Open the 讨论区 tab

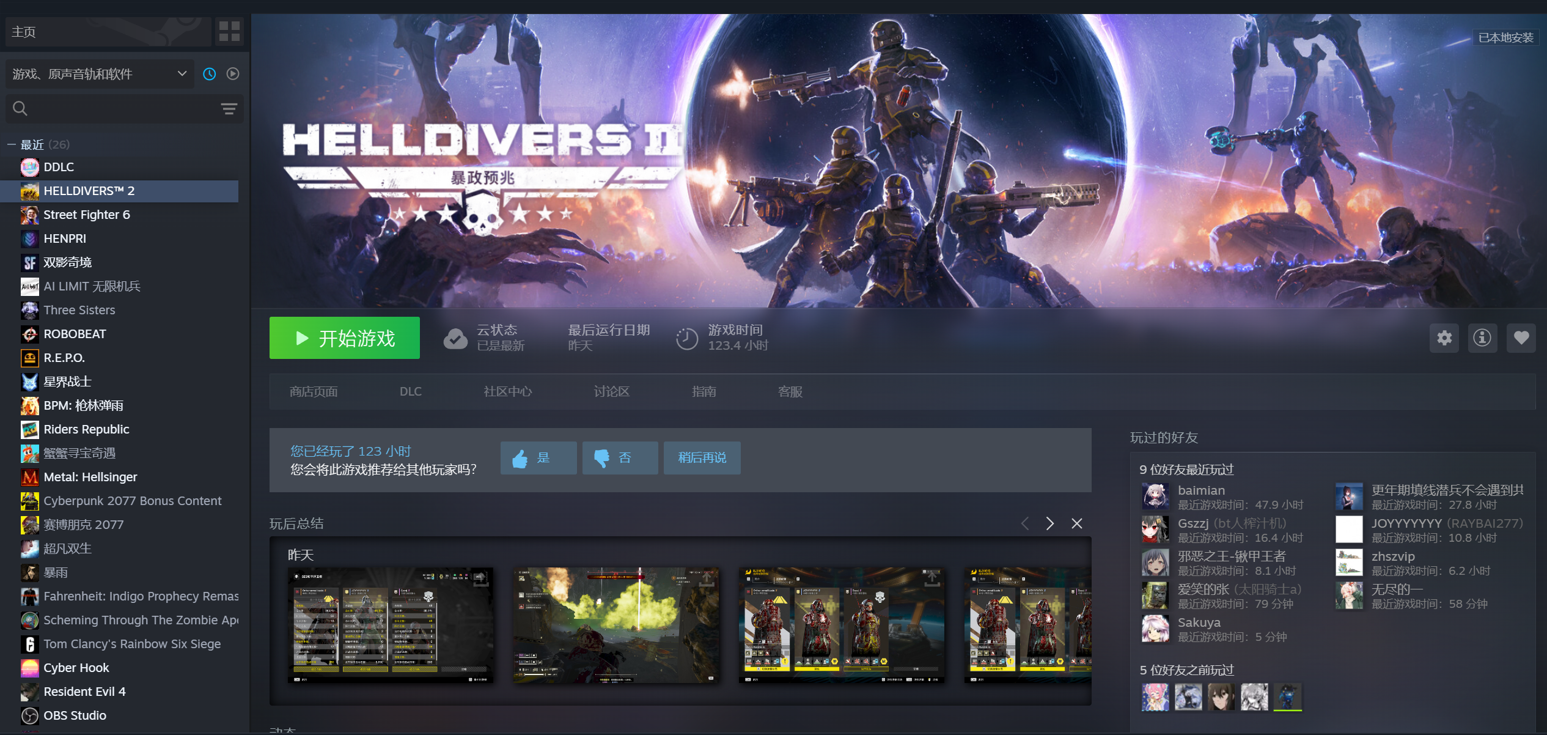611,392
